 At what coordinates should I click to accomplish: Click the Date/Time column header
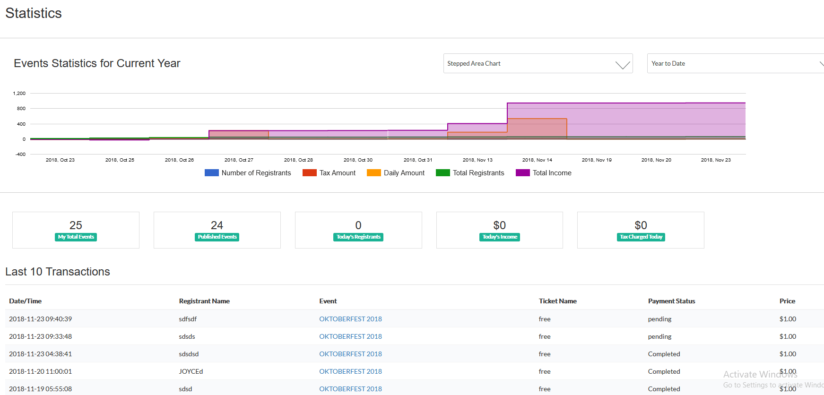[25, 301]
